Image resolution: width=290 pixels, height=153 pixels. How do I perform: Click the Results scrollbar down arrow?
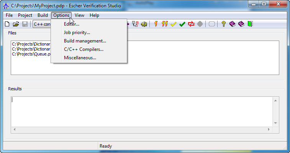pos(275,123)
